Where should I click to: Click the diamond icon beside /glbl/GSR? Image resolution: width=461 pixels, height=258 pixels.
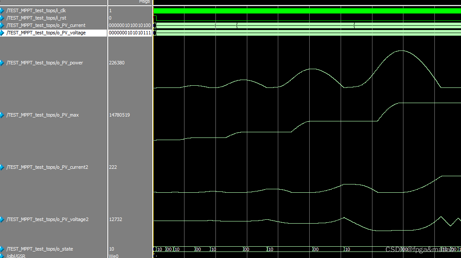tap(3, 255)
